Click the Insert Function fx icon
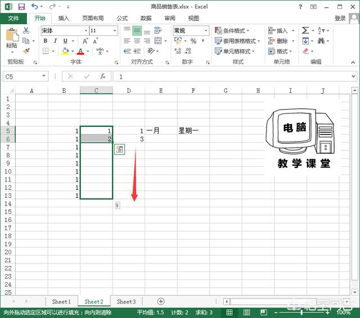 pos(102,76)
